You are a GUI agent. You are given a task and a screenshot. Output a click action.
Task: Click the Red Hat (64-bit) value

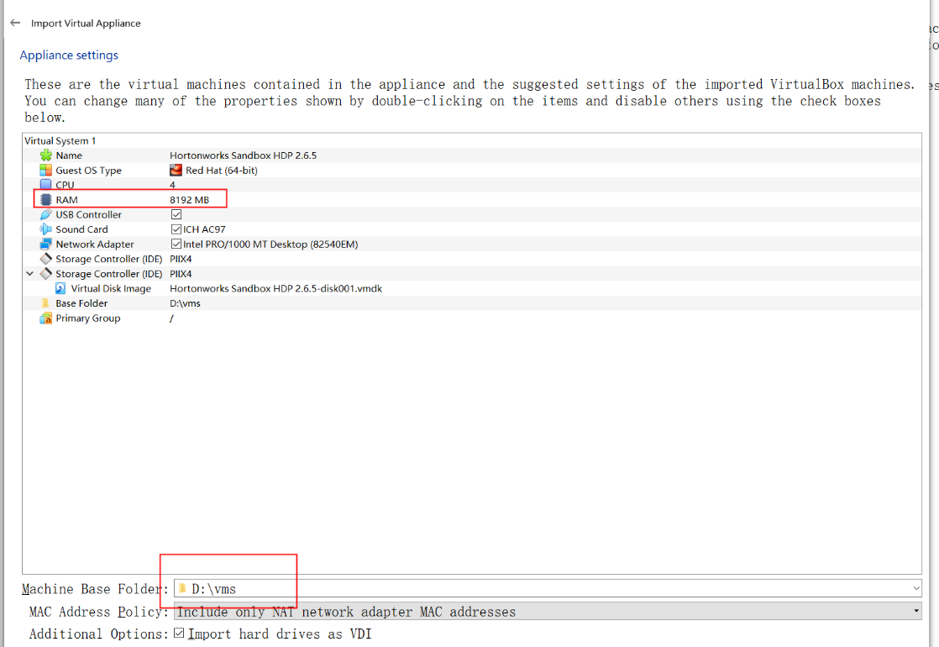coord(222,170)
